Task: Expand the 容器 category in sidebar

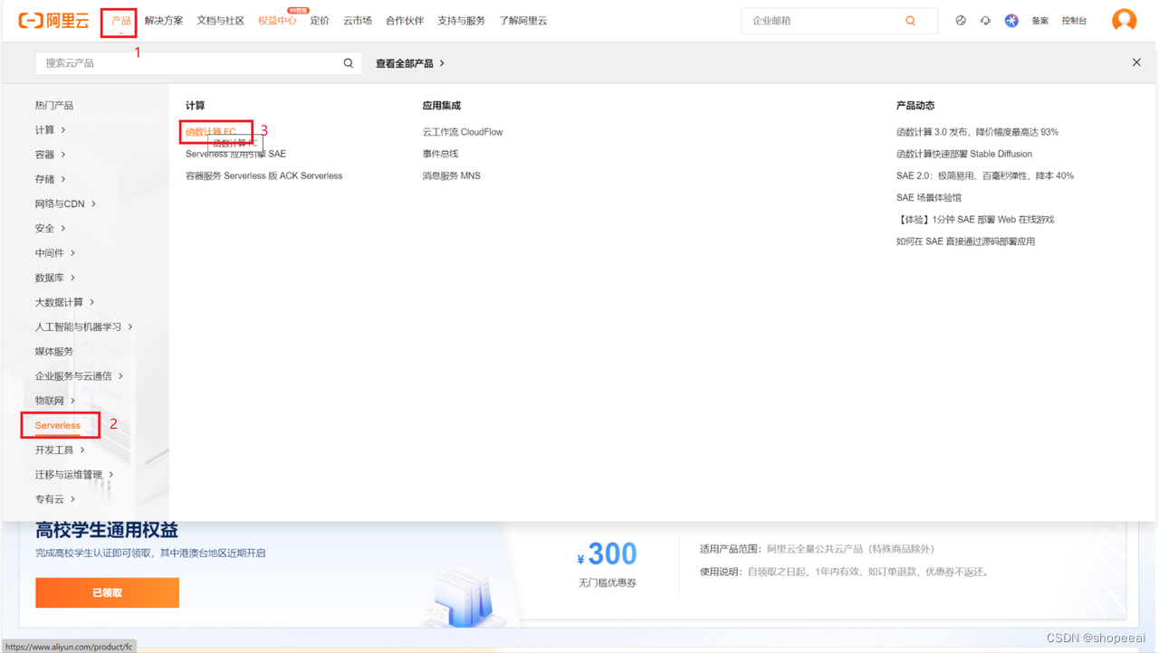Action: tap(50, 155)
